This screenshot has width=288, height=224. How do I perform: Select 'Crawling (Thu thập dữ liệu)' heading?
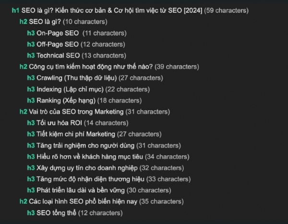[77, 78]
